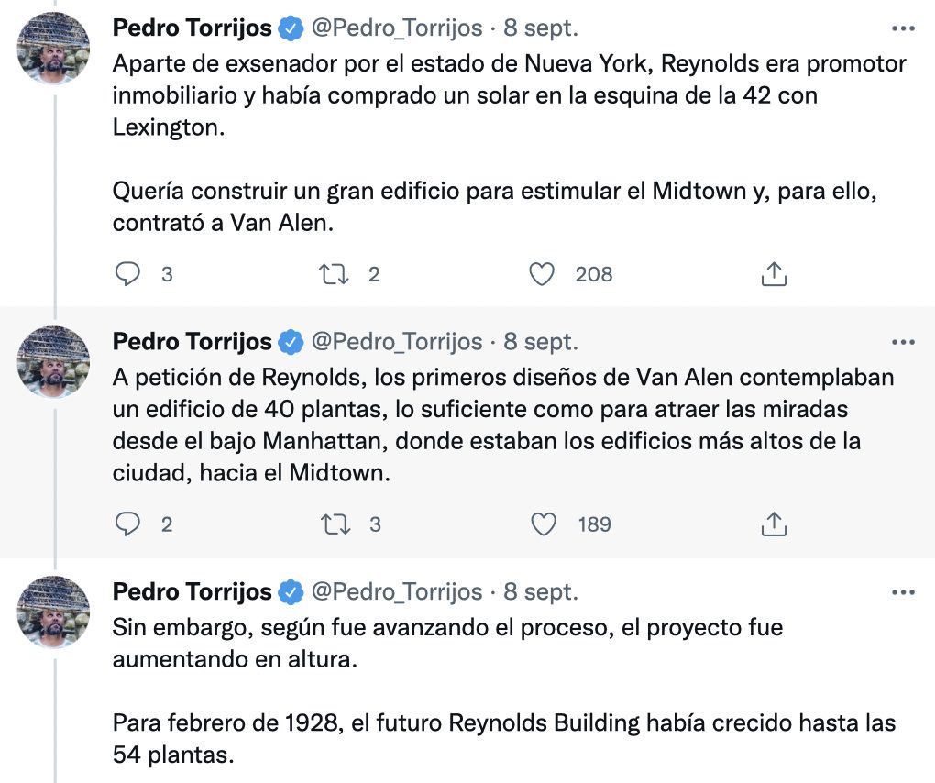Open more options on the 54 plantas tweet

[903, 592]
